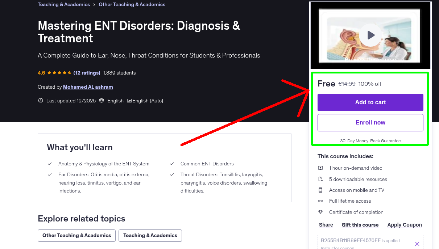Click the clock icon beside Last updated

click(x=40, y=100)
